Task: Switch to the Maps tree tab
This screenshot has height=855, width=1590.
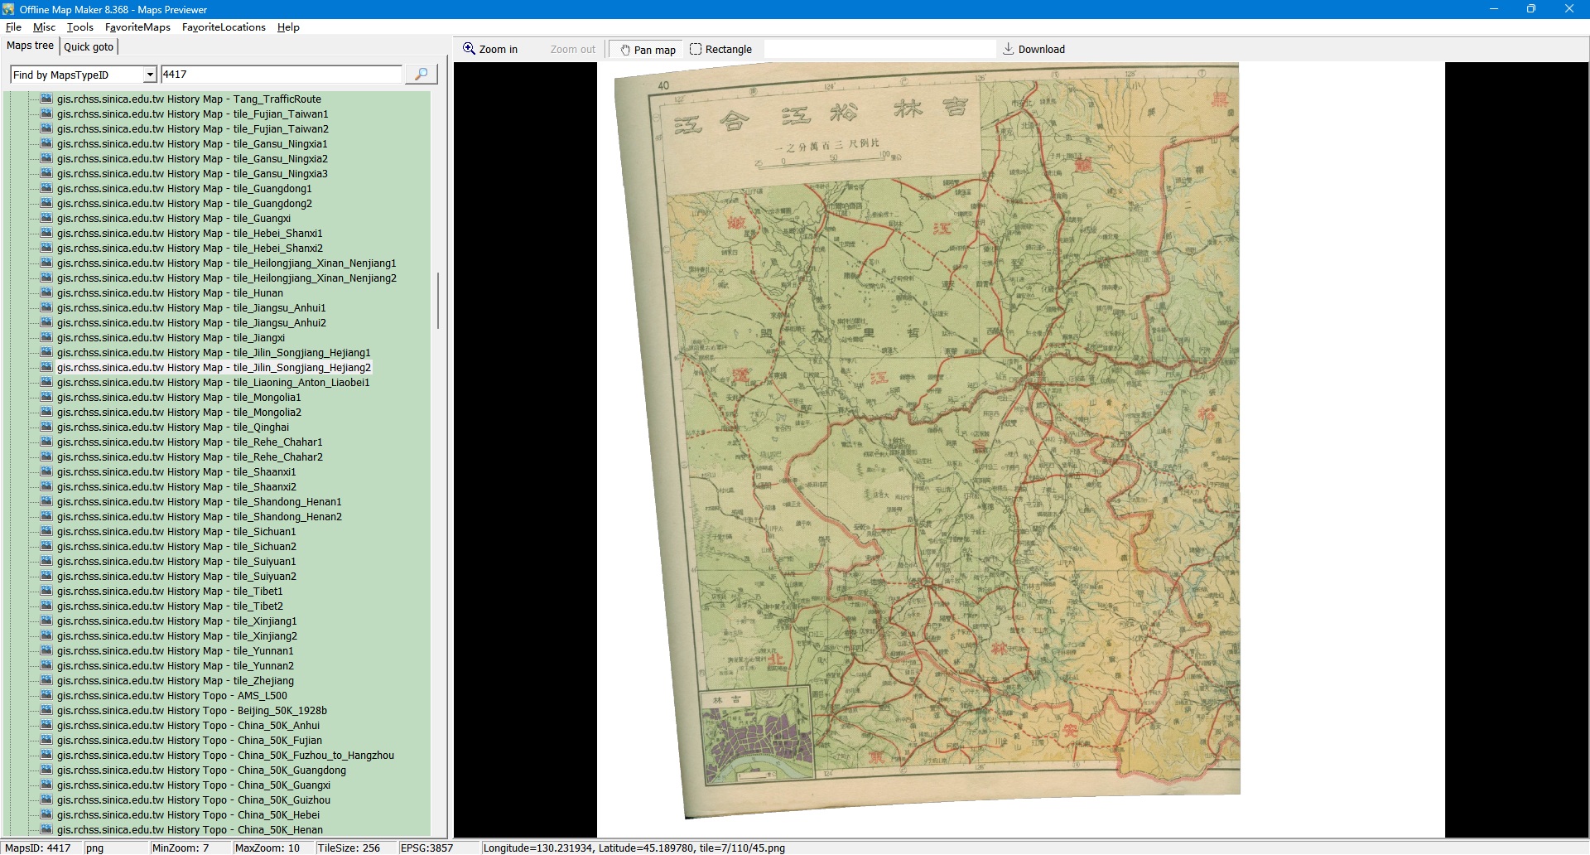Action: (x=30, y=46)
